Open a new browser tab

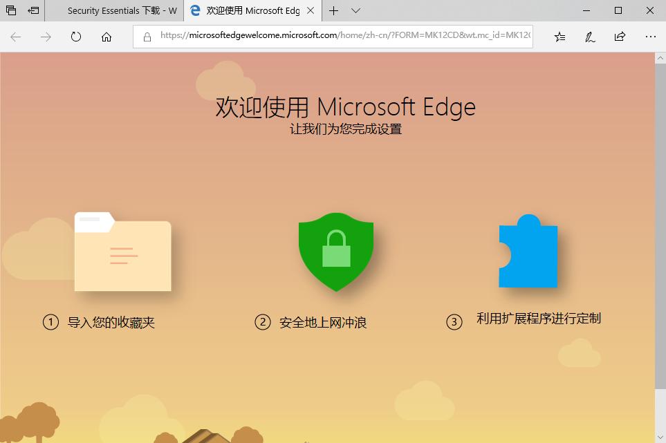pyautogui.click(x=335, y=10)
